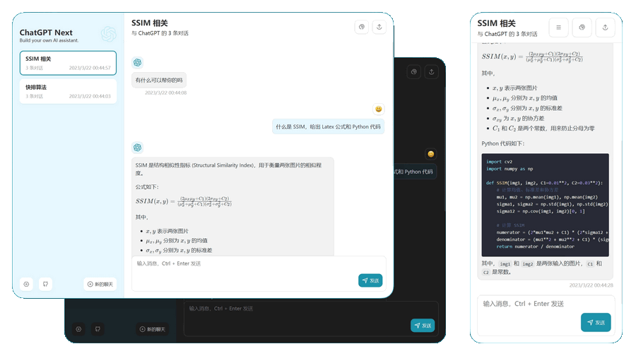Click export icon in mobile view header
Image resolution: width=636 pixels, height=356 pixels.
point(605,28)
